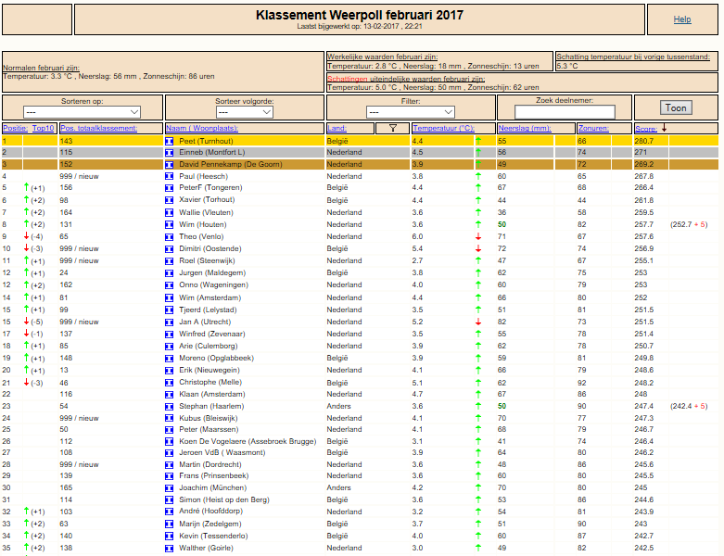
Task: Sort by Neerslag (mm) column header
Action: click(x=525, y=128)
